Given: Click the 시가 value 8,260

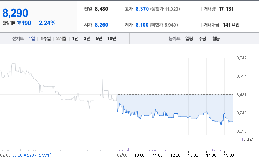Looking at the screenshot, I should click(x=101, y=25).
